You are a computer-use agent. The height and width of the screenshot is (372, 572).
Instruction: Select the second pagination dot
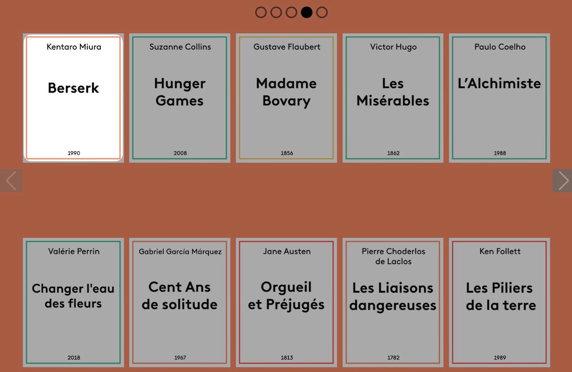coord(276,13)
